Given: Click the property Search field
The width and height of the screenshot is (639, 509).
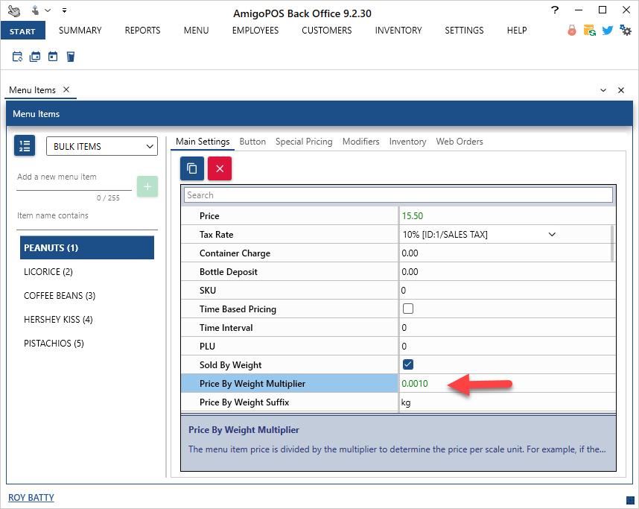Looking at the screenshot, I should [398, 195].
